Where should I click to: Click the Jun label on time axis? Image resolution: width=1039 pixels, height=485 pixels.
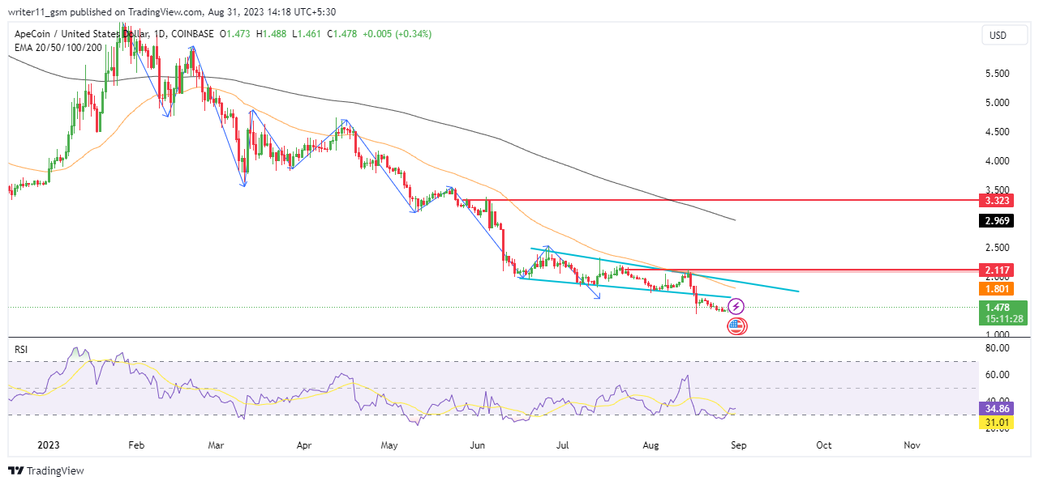(478, 445)
